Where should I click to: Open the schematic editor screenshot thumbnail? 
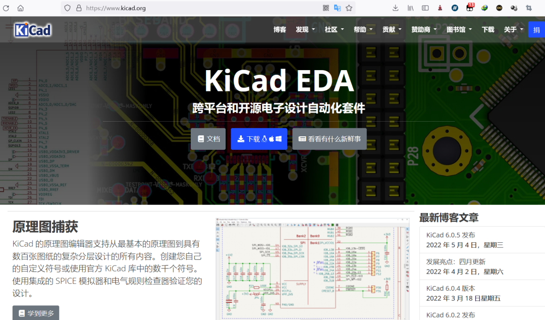tap(312, 269)
